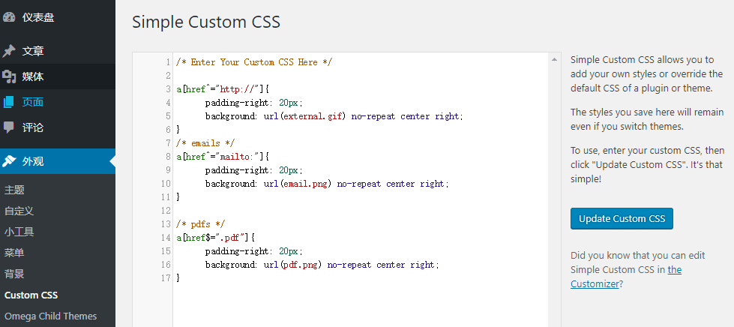Place cursor on the pdfs comment line
The width and height of the screenshot is (734, 327).
tap(199, 224)
